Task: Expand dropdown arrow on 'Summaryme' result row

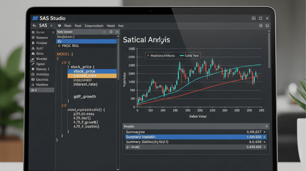Action: pos(264,132)
